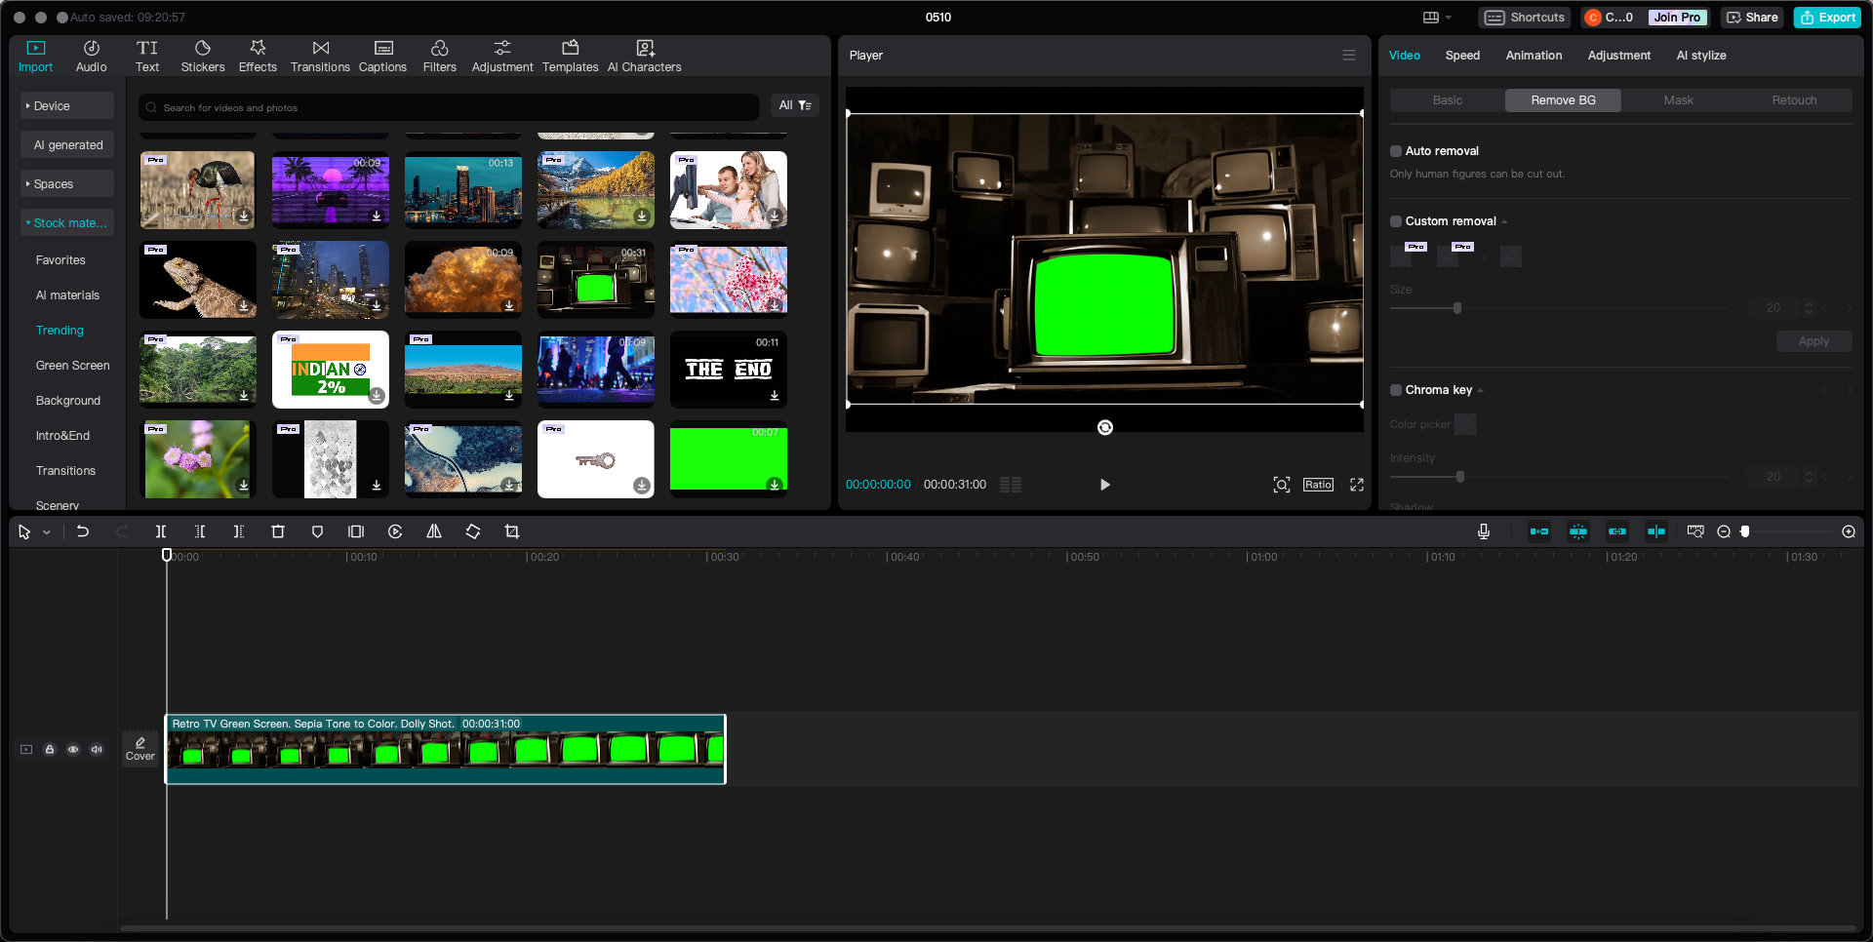The height and width of the screenshot is (942, 1873).
Task: Click the Export button
Action: [1826, 17]
